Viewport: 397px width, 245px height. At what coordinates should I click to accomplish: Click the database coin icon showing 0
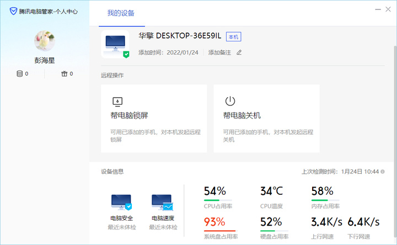[x=19, y=74]
